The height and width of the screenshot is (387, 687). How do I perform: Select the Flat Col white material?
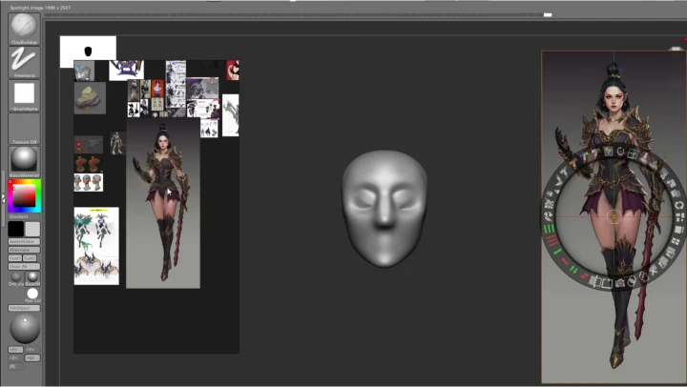pyautogui.click(x=32, y=294)
